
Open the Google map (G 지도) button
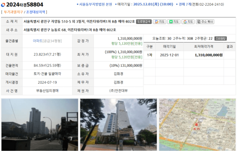click(x=188, y=22)
